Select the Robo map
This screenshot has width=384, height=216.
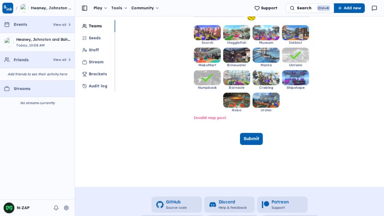pyautogui.click(x=237, y=100)
